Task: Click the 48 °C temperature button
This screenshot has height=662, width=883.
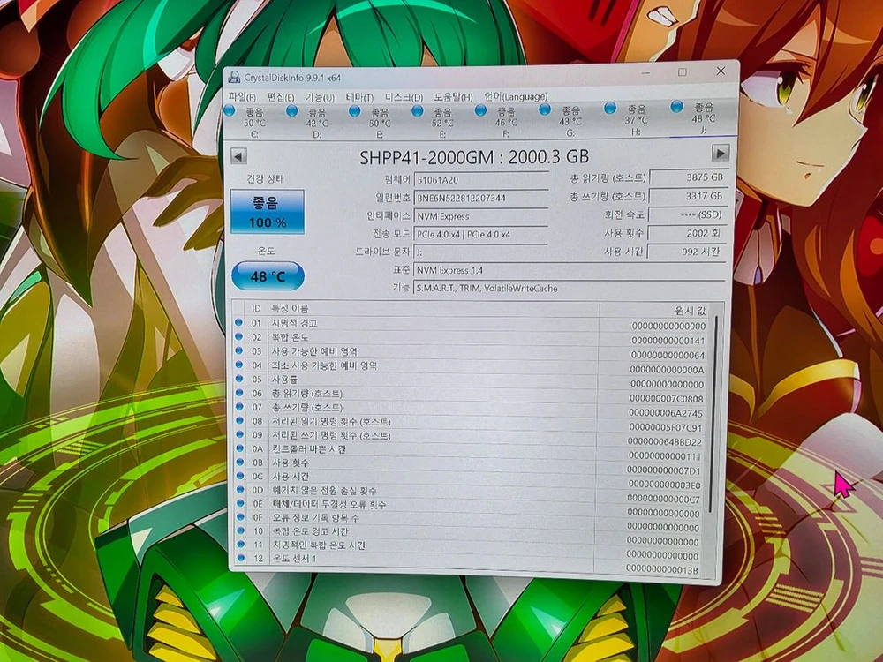Action: tap(268, 275)
